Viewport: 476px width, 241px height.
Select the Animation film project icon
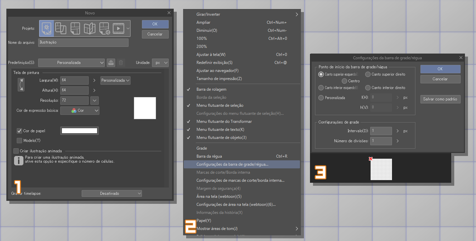click(118, 28)
